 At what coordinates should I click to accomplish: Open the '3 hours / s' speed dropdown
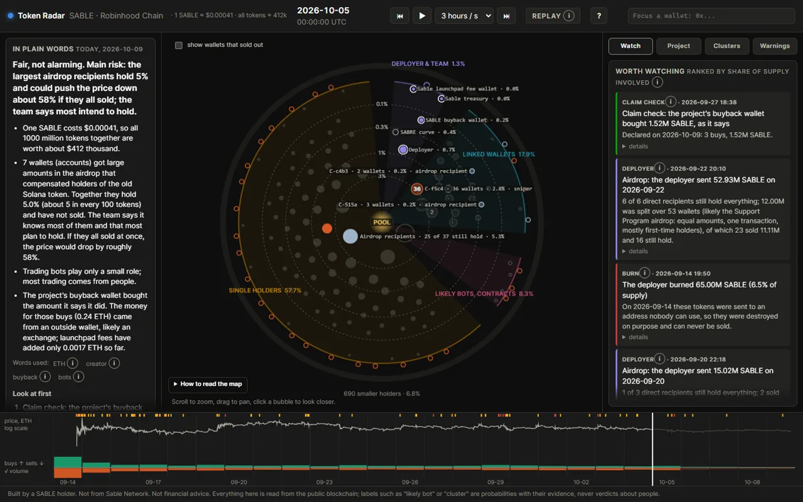pyautogui.click(x=464, y=16)
